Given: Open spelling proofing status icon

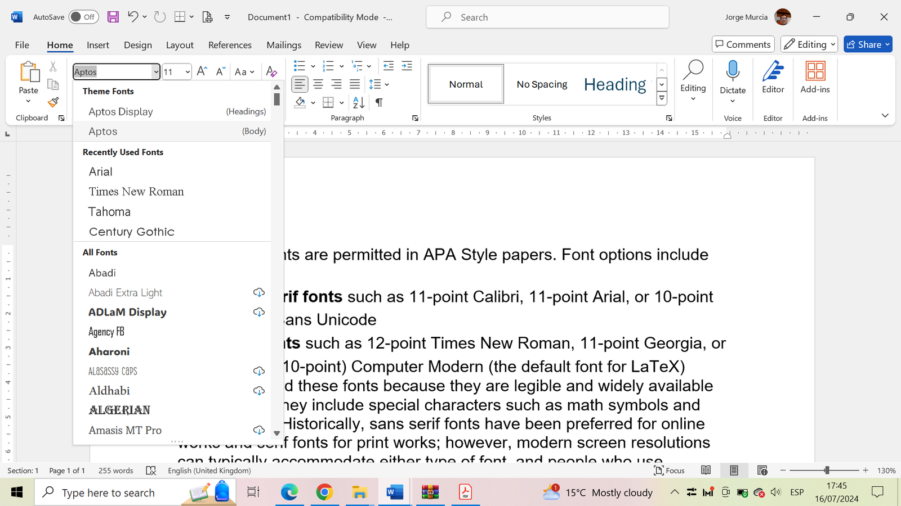Looking at the screenshot, I should point(151,471).
